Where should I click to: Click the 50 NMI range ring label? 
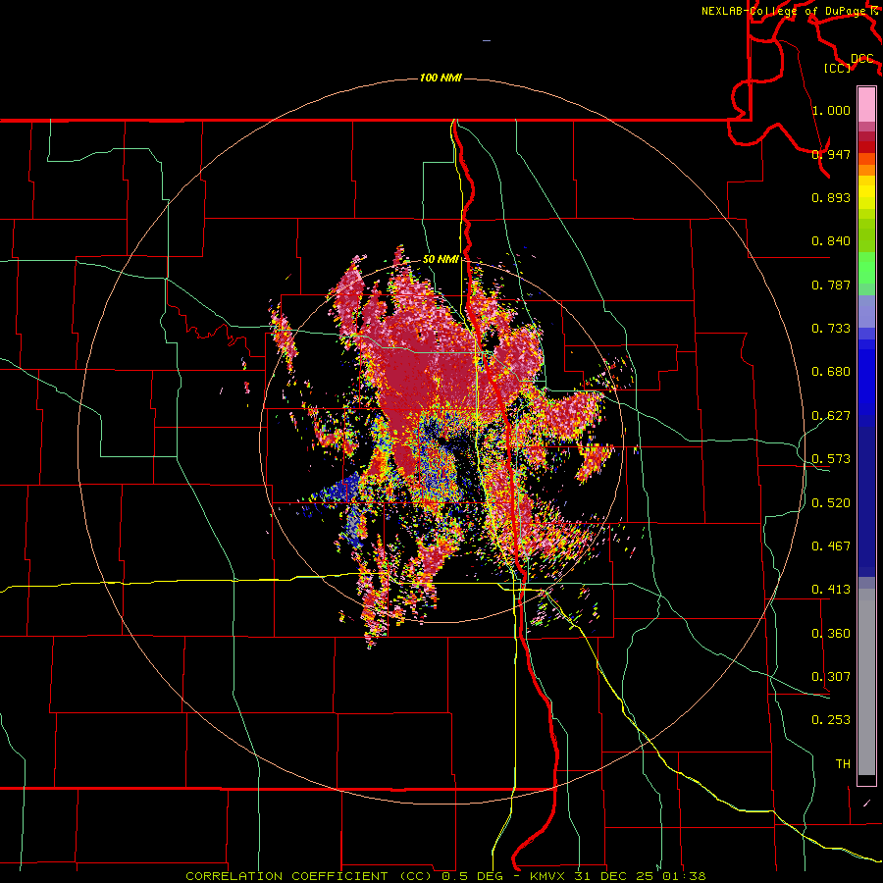[441, 259]
